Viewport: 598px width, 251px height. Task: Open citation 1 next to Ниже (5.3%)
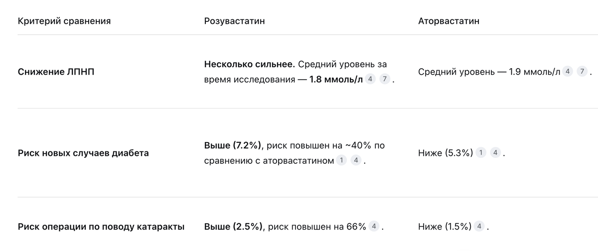pyautogui.click(x=480, y=153)
